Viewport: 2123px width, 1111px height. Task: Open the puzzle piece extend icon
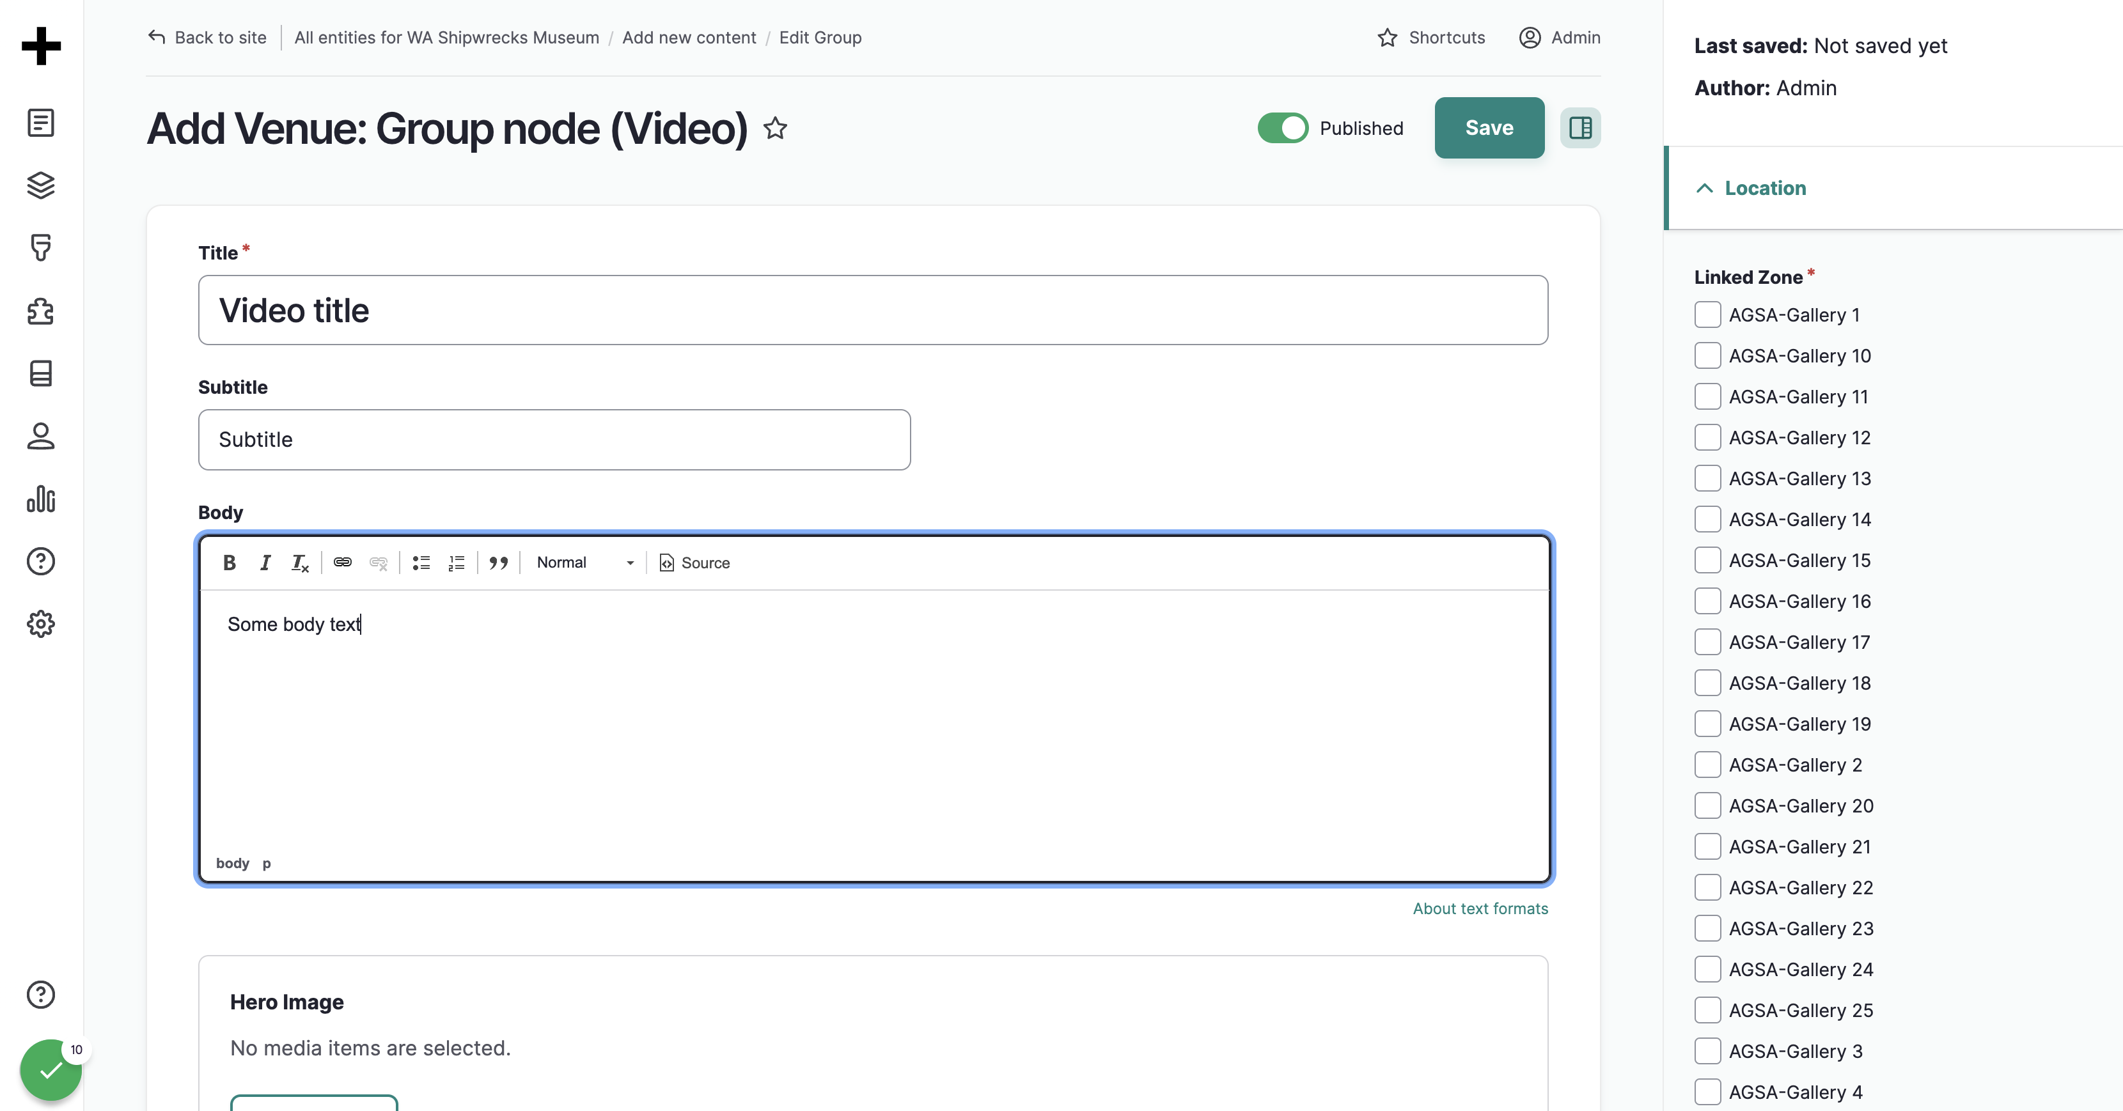(41, 311)
